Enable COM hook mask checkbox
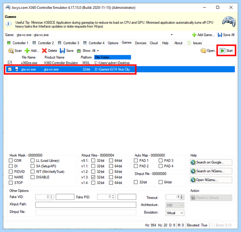 coord(10,160)
